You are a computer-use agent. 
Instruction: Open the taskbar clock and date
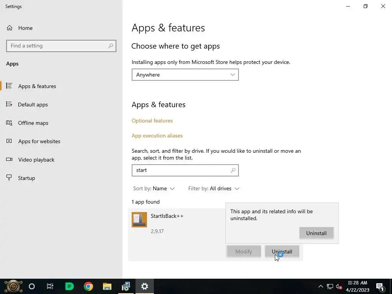358,286
